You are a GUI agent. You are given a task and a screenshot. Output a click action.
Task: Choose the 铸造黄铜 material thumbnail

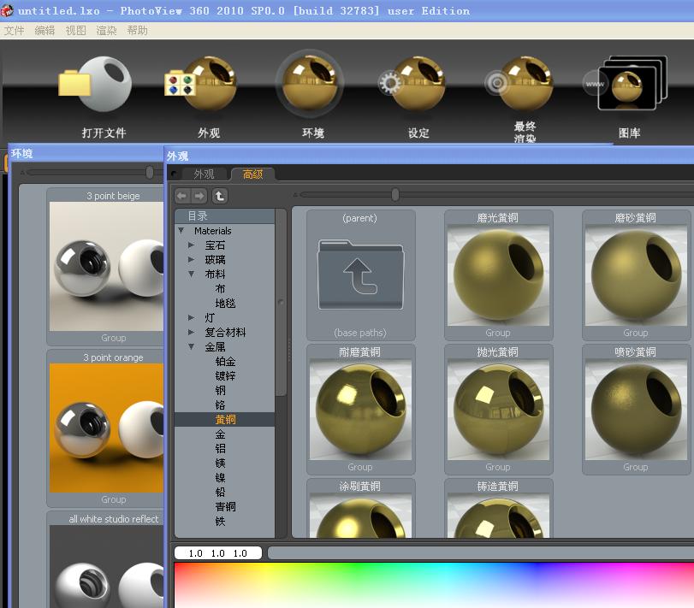pos(498,509)
